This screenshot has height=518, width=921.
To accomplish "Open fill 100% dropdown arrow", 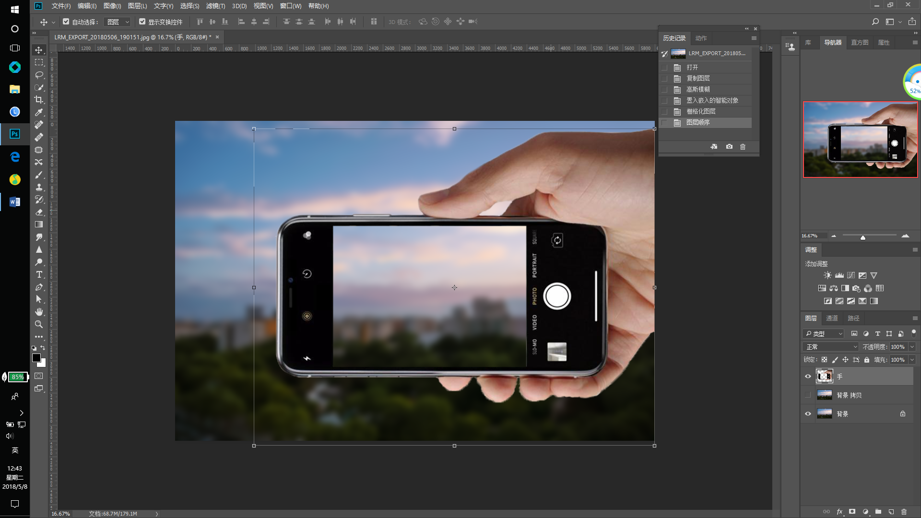I will 912,360.
